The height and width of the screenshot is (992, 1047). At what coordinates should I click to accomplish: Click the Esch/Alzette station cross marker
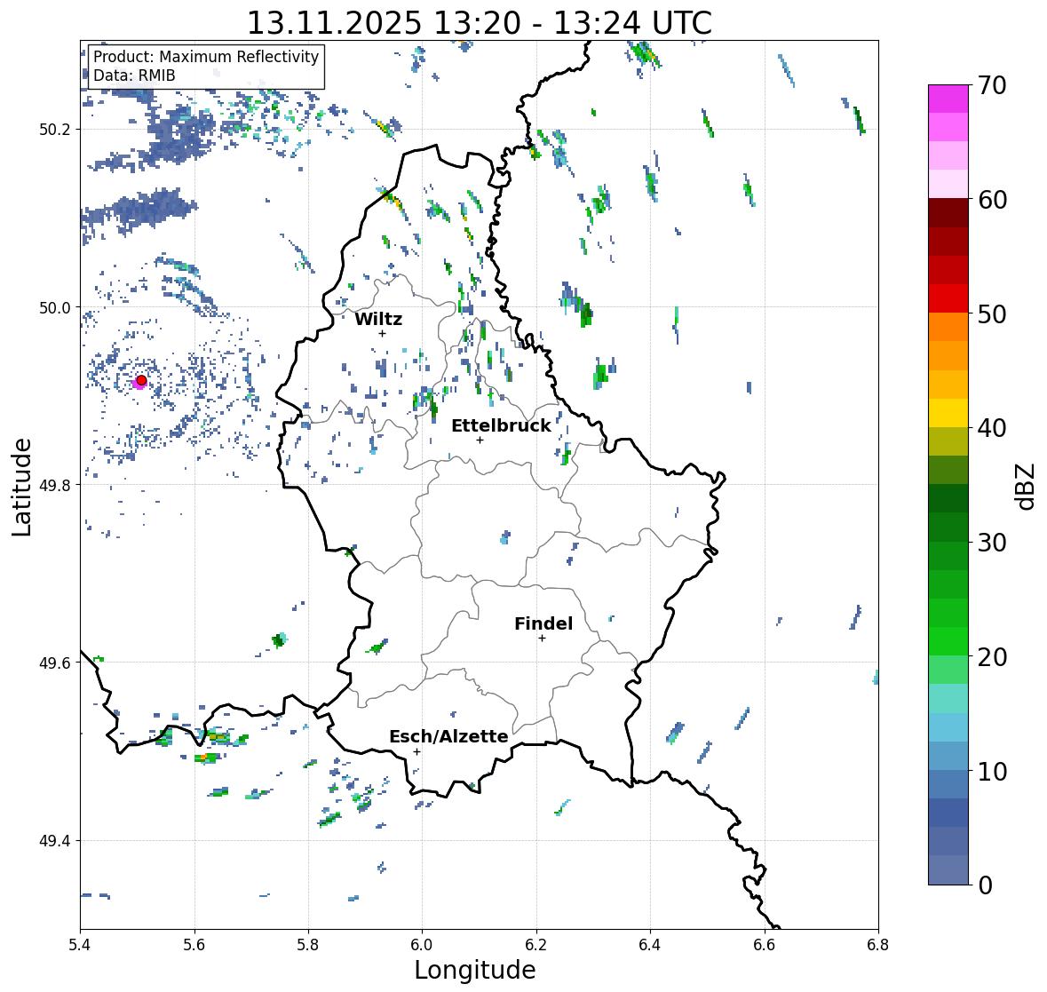416,751
